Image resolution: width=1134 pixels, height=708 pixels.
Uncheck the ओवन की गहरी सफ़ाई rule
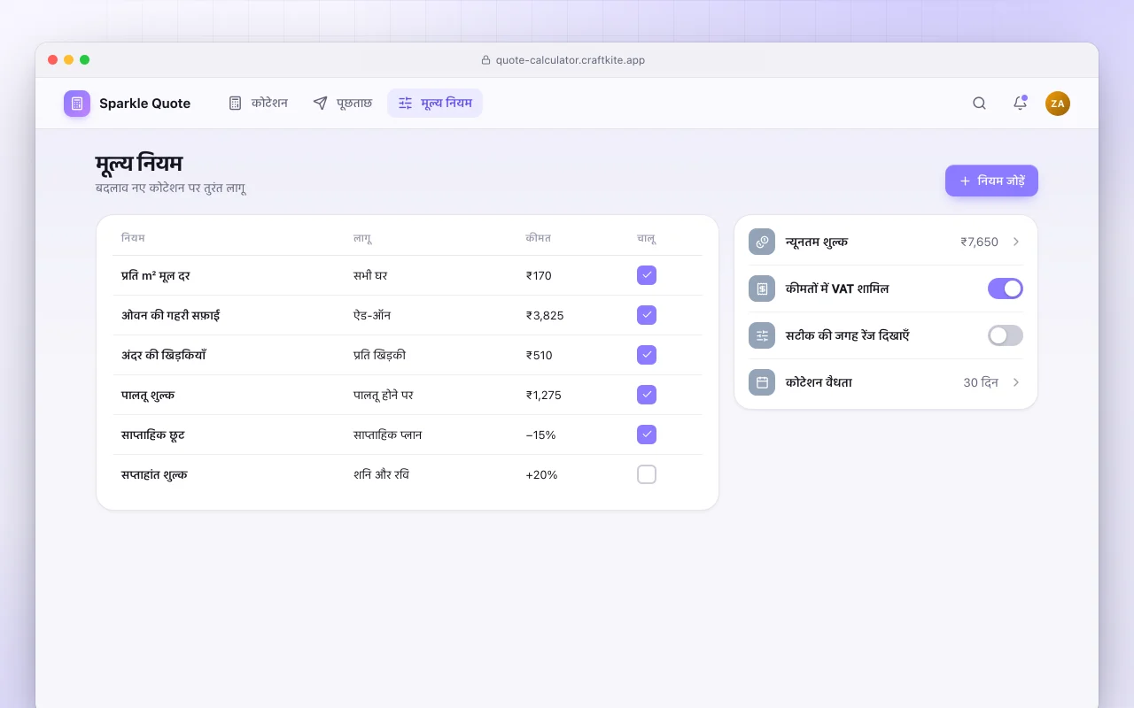647,315
